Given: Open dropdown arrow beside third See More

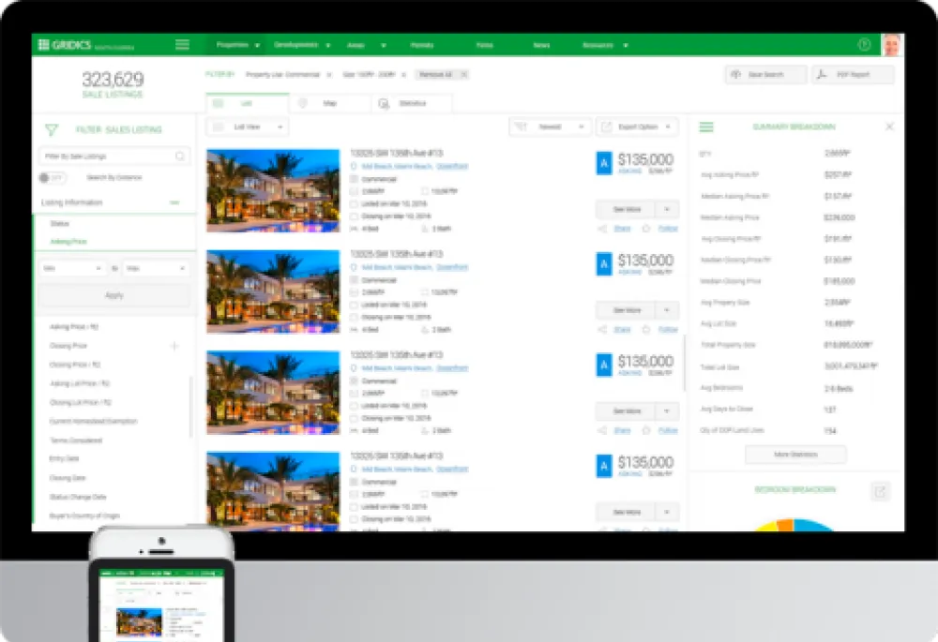Looking at the screenshot, I should (667, 411).
